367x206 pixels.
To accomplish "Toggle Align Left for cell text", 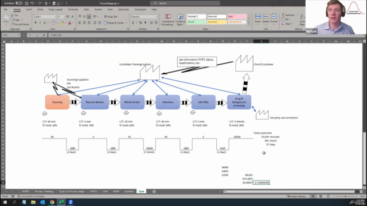I will click(x=80, y=23).
